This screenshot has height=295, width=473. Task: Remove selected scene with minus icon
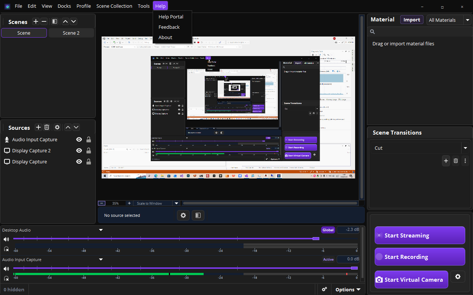point(44,21)
